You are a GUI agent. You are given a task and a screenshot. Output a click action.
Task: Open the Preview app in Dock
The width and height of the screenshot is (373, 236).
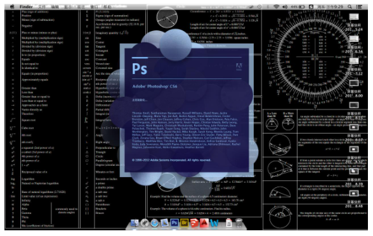(x=164, y=223)
